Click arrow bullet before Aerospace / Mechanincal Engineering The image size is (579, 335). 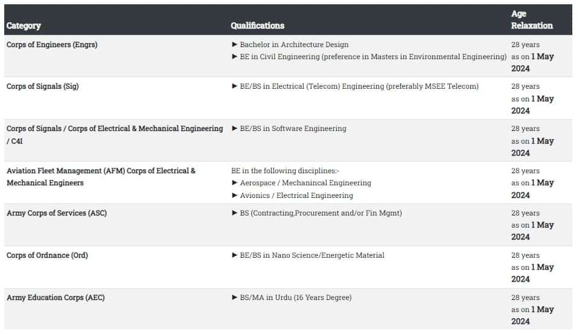(x=234, y=183)
